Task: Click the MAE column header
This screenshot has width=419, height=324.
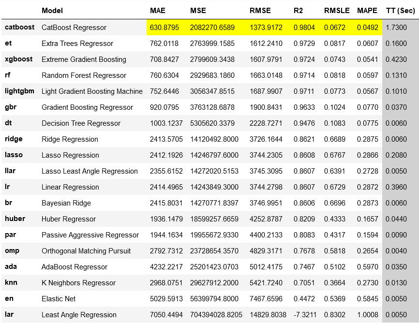Action: (158, 11)
